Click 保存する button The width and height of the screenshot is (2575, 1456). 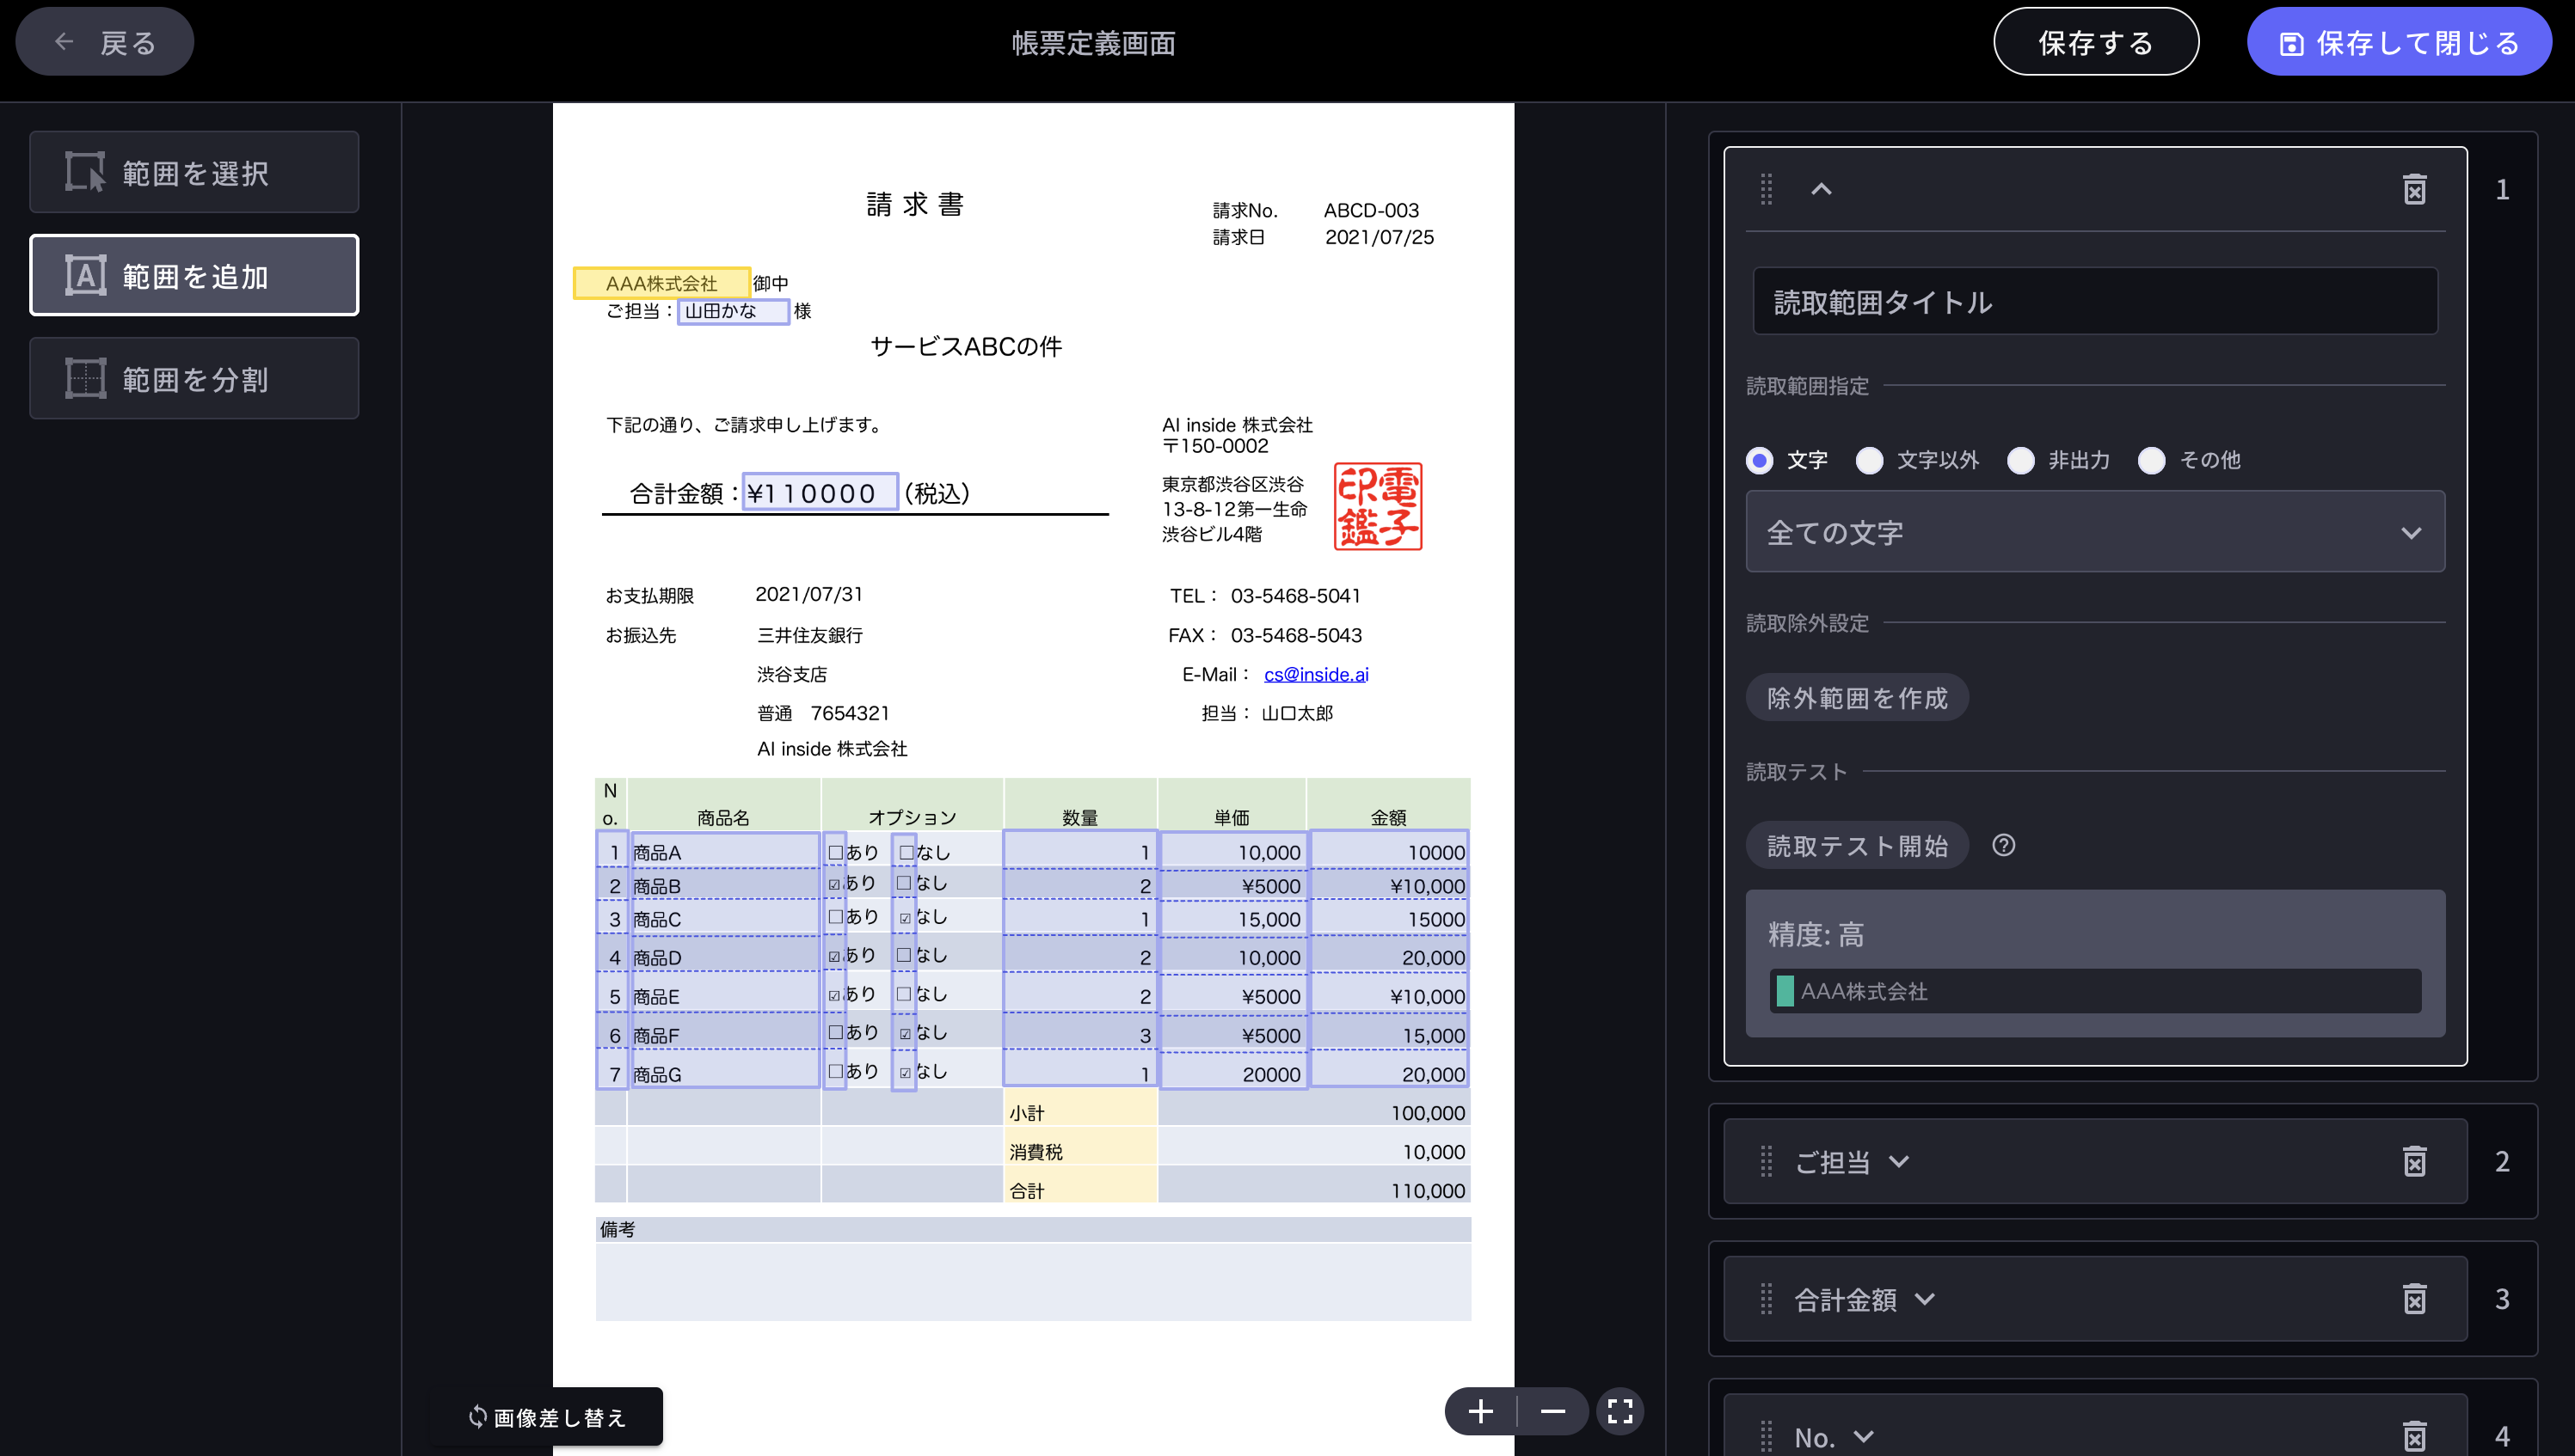[2095, 42]
